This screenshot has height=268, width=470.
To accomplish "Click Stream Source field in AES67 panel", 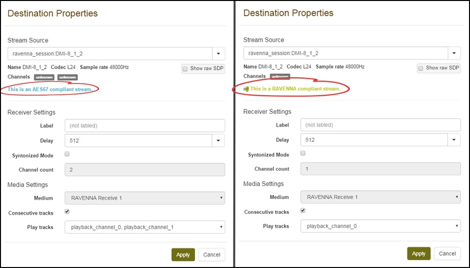I will click(x=110, y=54).
